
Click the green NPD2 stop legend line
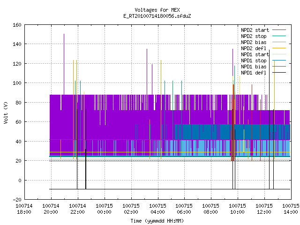coord(279,36)
